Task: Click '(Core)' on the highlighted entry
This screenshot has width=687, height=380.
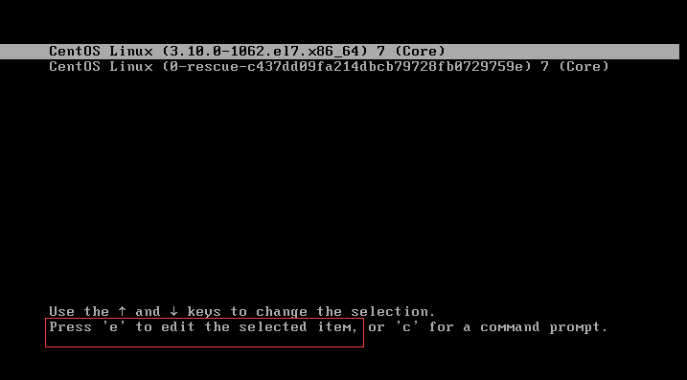Action: pyautogui.click(x=420, y=52)
